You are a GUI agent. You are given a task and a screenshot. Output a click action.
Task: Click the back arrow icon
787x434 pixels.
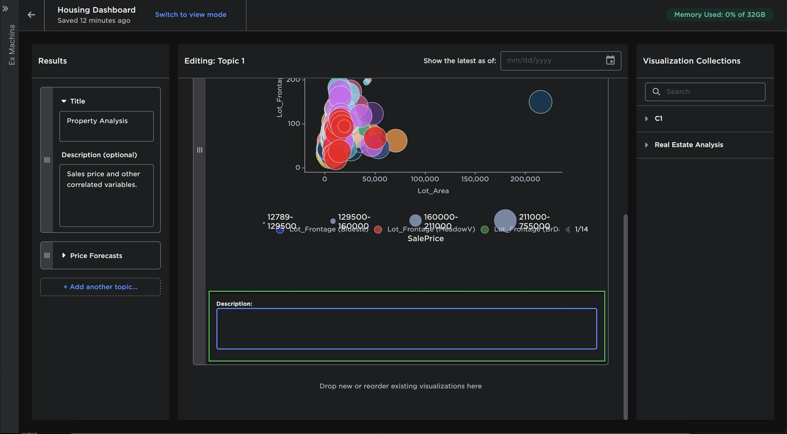[31, 15]
